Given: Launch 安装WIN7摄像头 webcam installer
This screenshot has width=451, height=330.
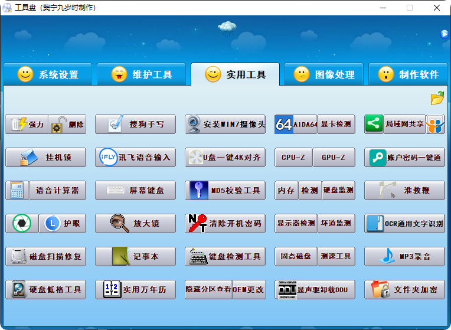Looking at the screenshot, I should pos(225,125).
